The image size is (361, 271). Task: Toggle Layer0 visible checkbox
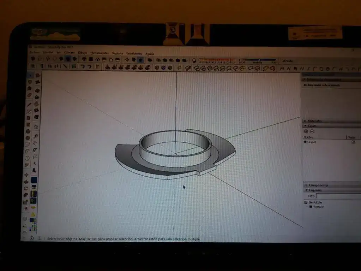click(x=353, y=142)
